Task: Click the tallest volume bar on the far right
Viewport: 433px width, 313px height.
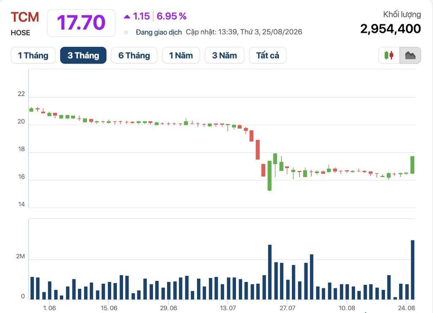Action: point(413,270)
